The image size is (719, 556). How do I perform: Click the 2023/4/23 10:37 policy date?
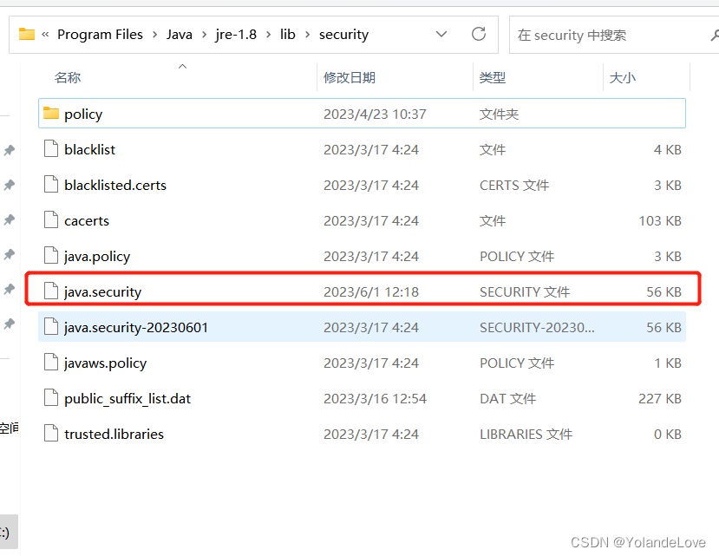coord(375,114)
